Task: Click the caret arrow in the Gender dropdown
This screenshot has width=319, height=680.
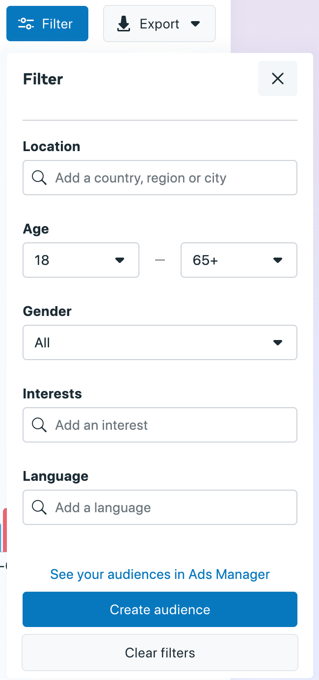Action: point(278,342)
